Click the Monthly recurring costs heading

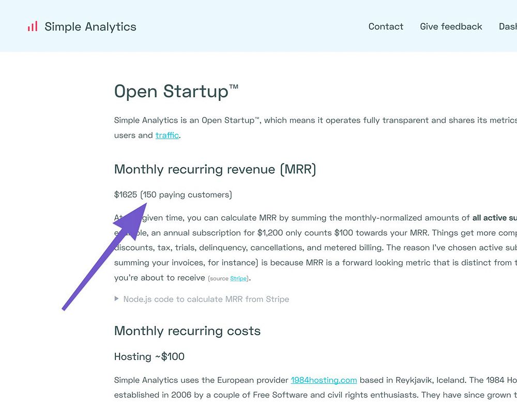point(187,331)
